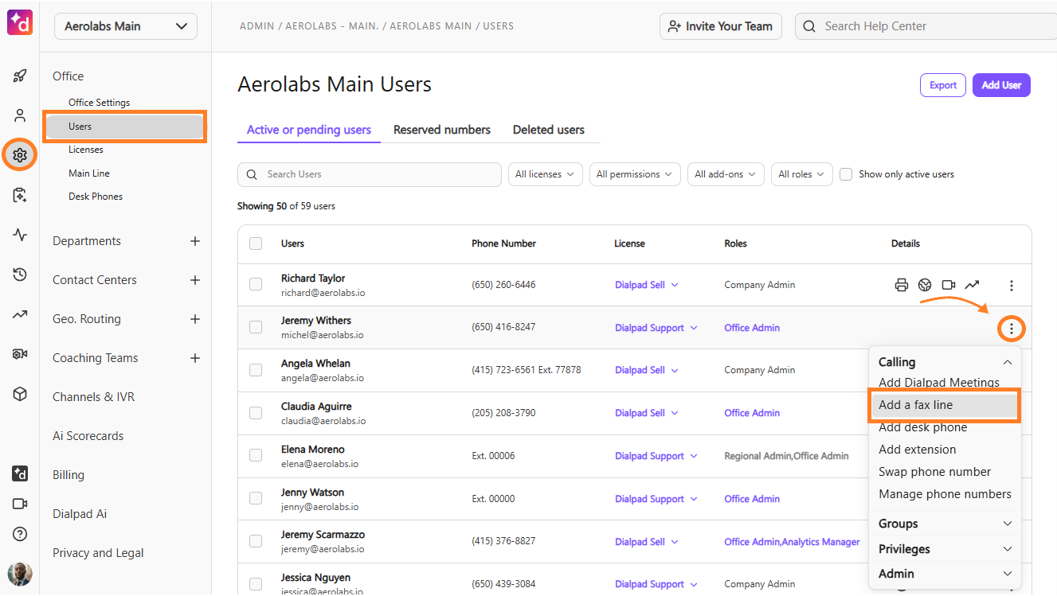Choose Manage phone numbers menu option
This screenshot has height=596, width=1057.
945,494
